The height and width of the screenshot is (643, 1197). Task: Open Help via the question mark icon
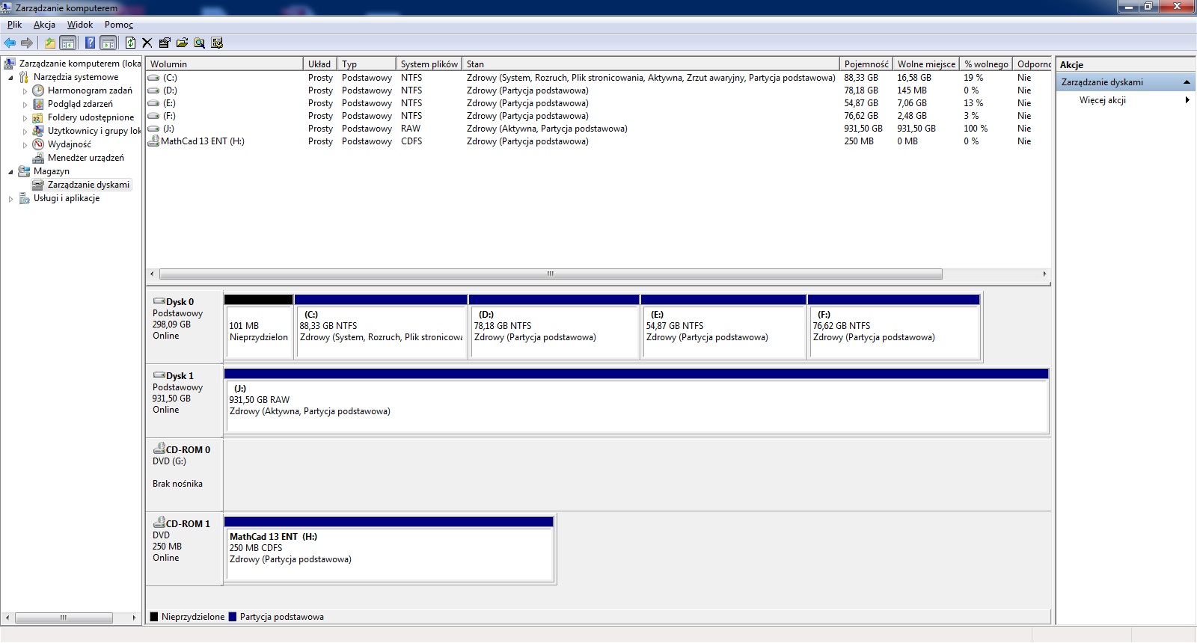[x=90, y=43]
